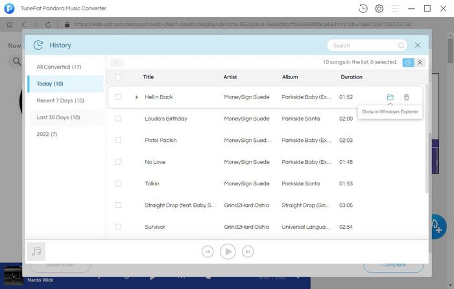Click the padlock icon beside URL
Screen dimensions: 454x289
[67, 25]
